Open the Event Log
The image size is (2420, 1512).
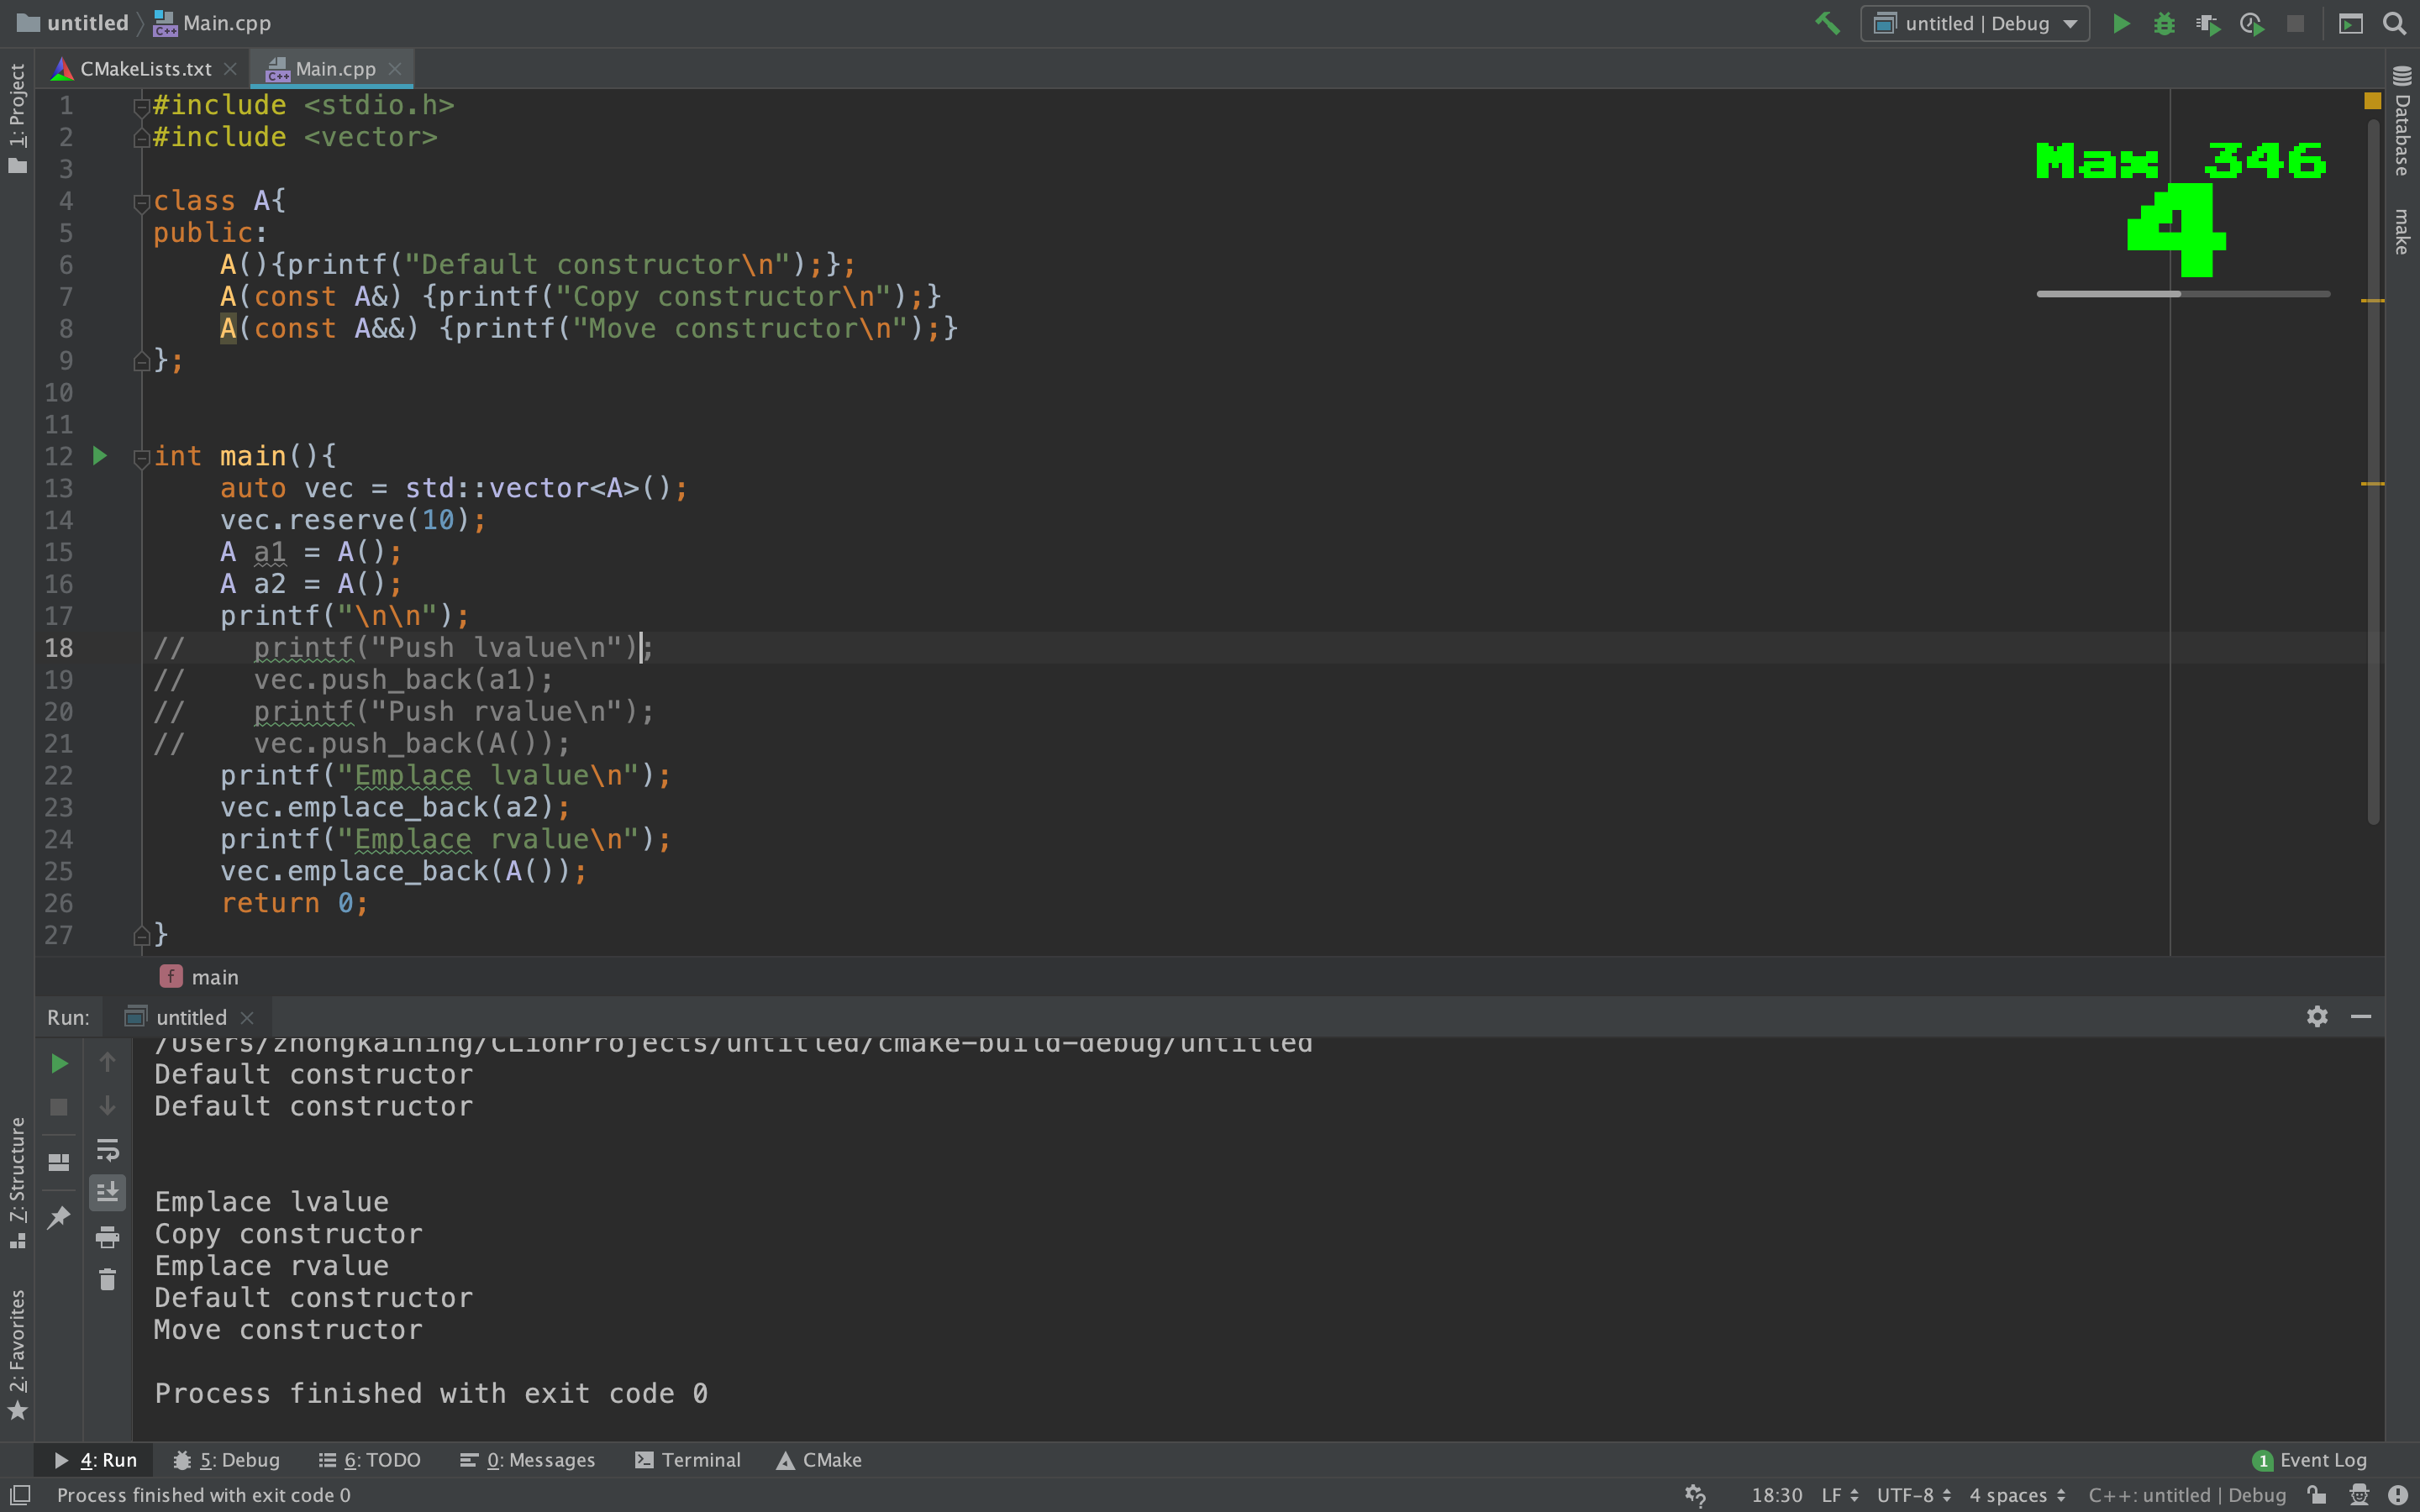tap(2310, 1460)
